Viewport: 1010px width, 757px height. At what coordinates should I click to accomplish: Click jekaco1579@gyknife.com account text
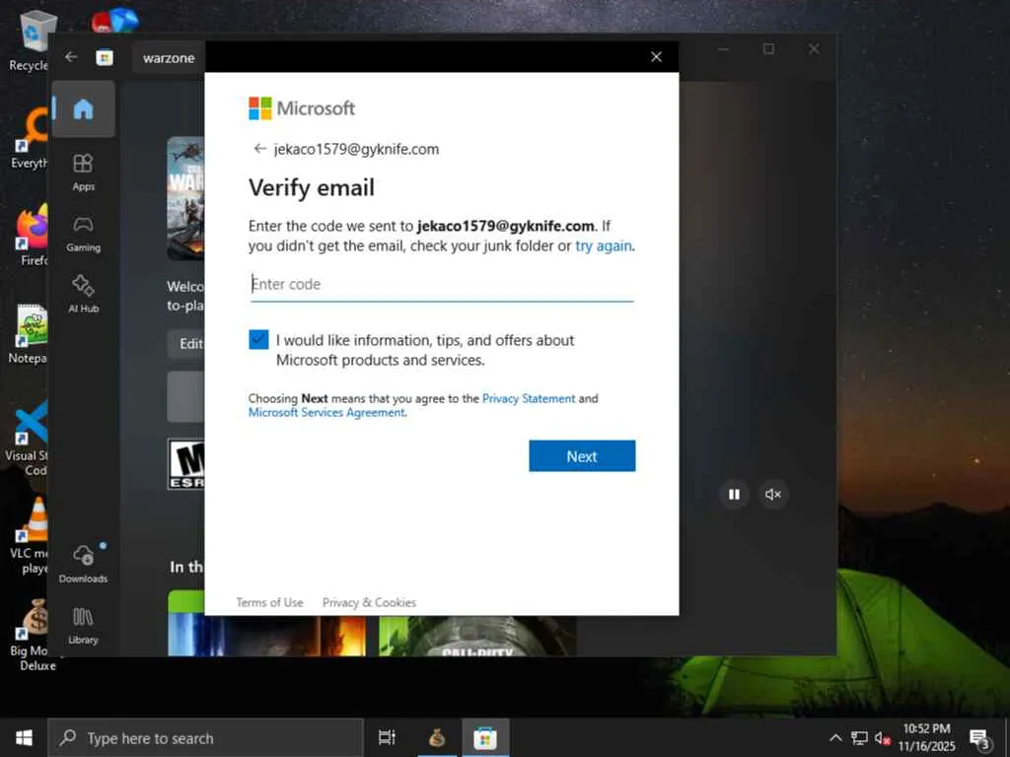356,149
